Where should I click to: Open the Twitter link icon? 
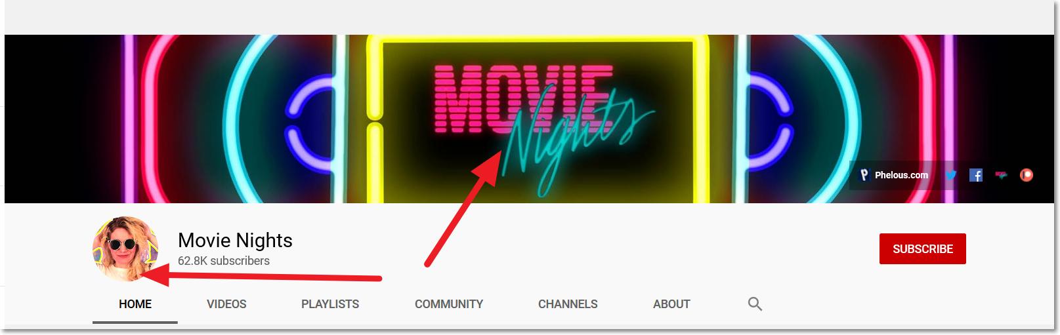[x=950, y=175]
